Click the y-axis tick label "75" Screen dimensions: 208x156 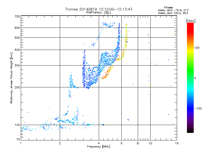click(18, 139)
